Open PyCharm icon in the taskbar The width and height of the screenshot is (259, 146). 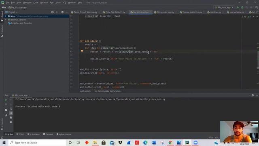(x=187, y=142)
